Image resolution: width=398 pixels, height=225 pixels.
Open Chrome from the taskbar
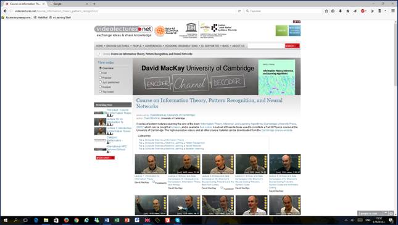(x=77, y=220)
